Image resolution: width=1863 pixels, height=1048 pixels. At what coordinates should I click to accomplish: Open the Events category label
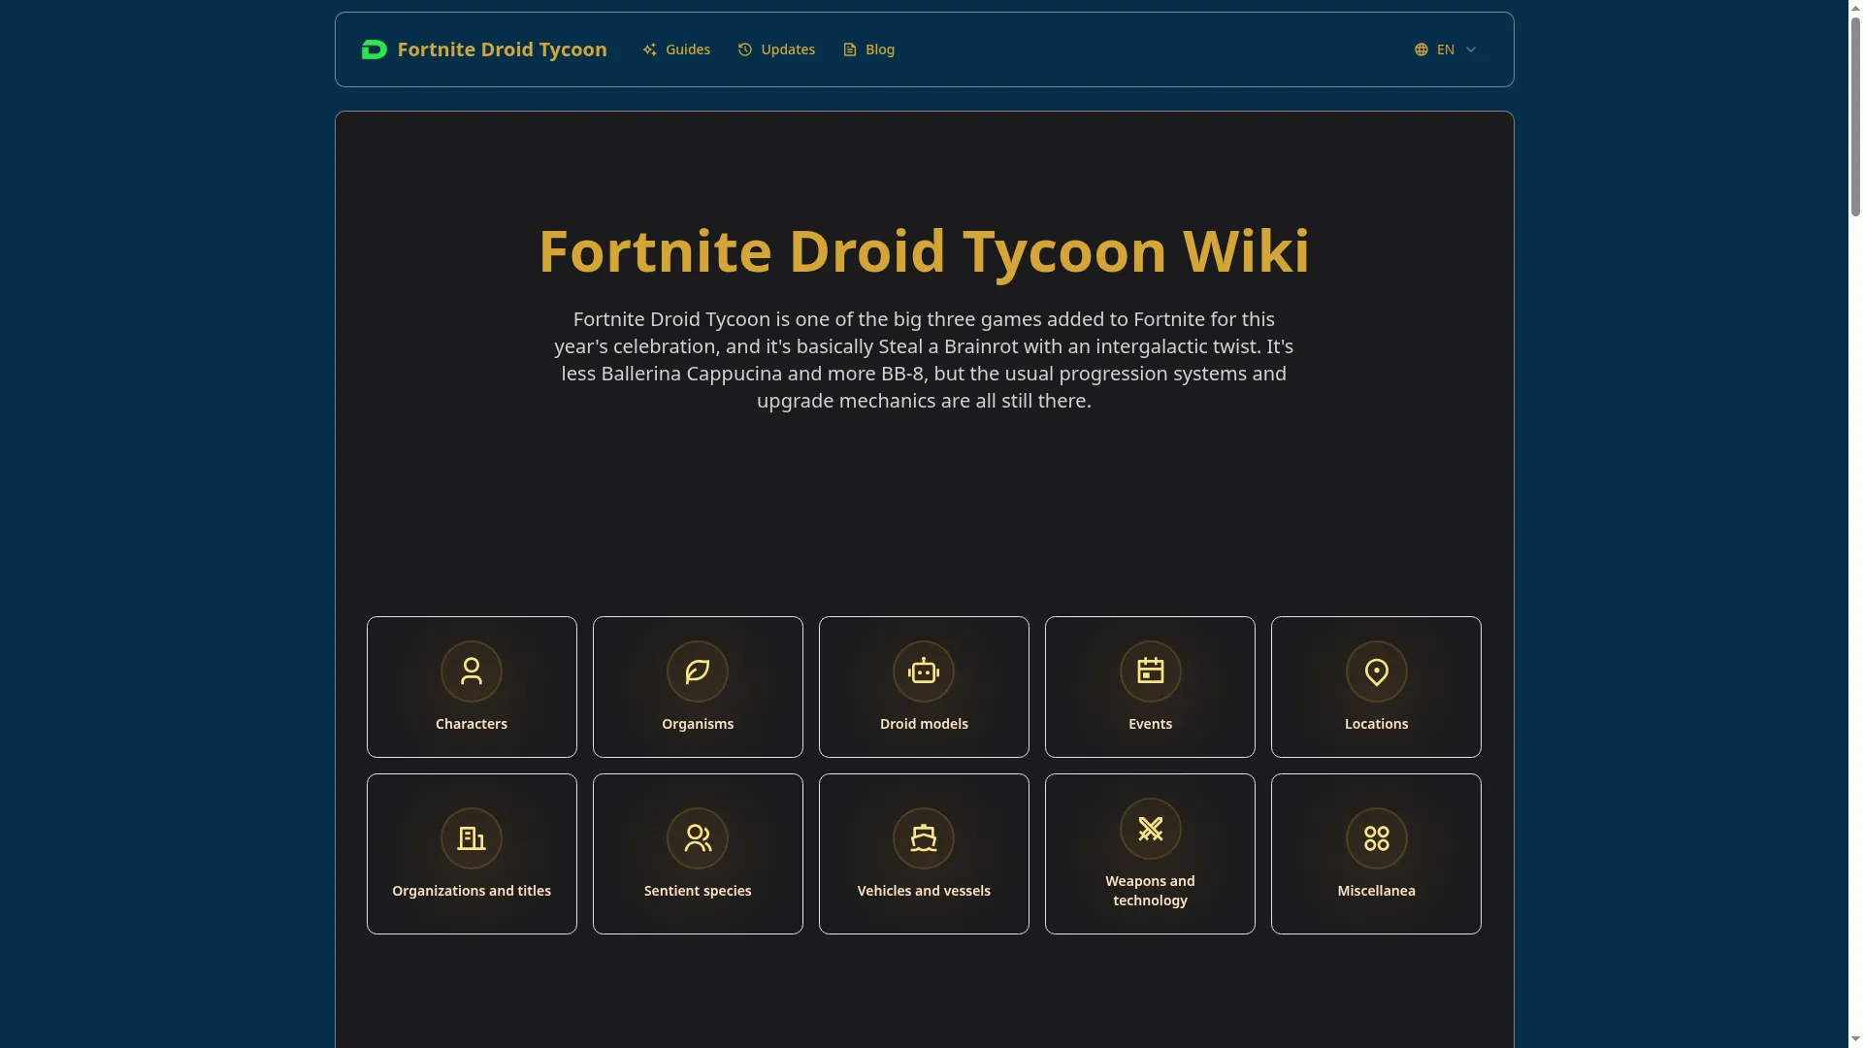point(1151,724)
